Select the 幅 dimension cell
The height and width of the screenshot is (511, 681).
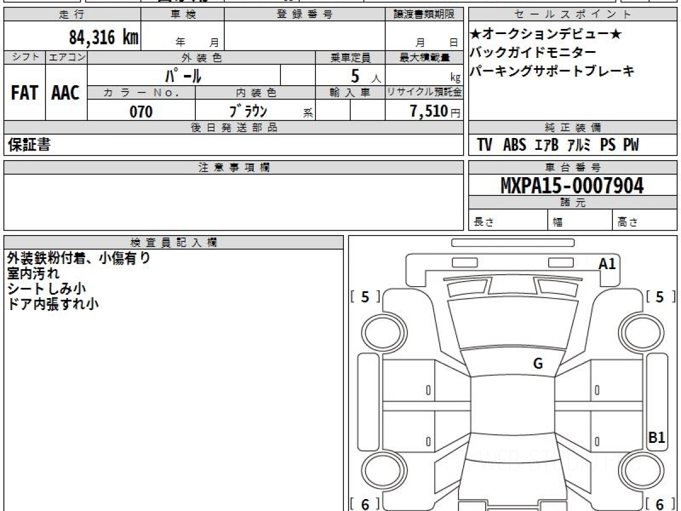(581, 220)
